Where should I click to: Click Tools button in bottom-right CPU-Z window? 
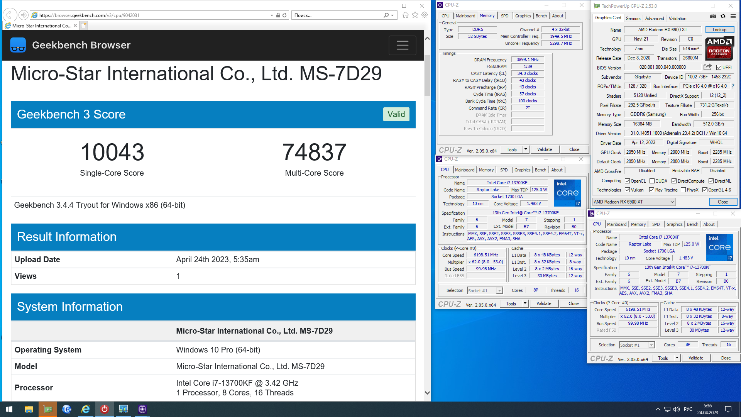[x=663, y=358]
